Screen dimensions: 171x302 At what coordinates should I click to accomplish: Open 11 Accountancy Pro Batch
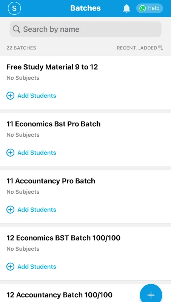(x=51, y=181)
